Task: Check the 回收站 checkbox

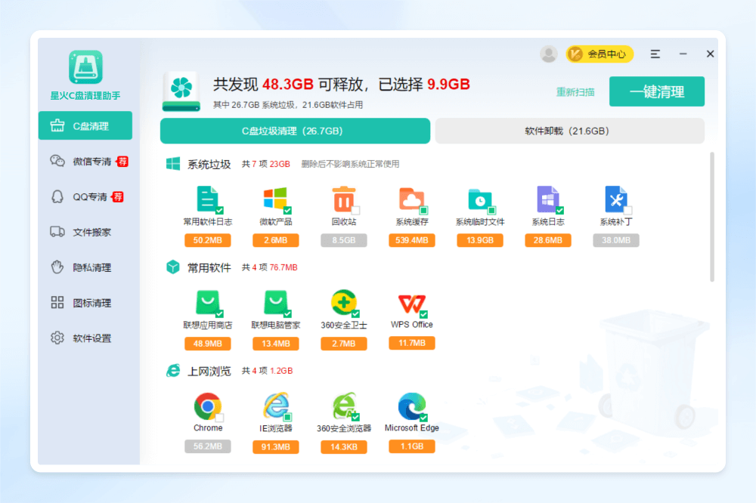Action: [x=355, y=210]
